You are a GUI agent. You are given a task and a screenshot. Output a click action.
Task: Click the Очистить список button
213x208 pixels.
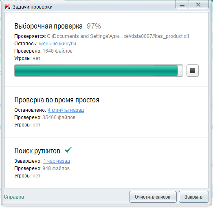click(x=153, y=197)
